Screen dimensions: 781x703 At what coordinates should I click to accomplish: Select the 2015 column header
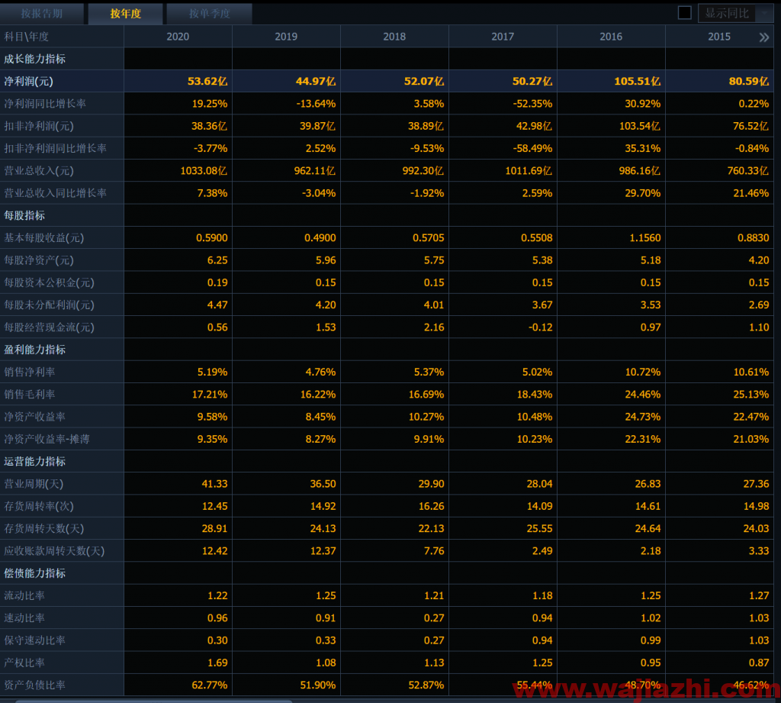(x=719, y=37)
